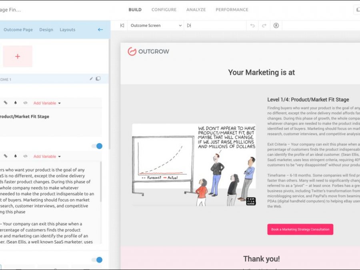Image resolution: width=360 pixels, height=270 pixels.
Task: Click the Book a Marketing Strategy Consultation button
Action: 300,229
